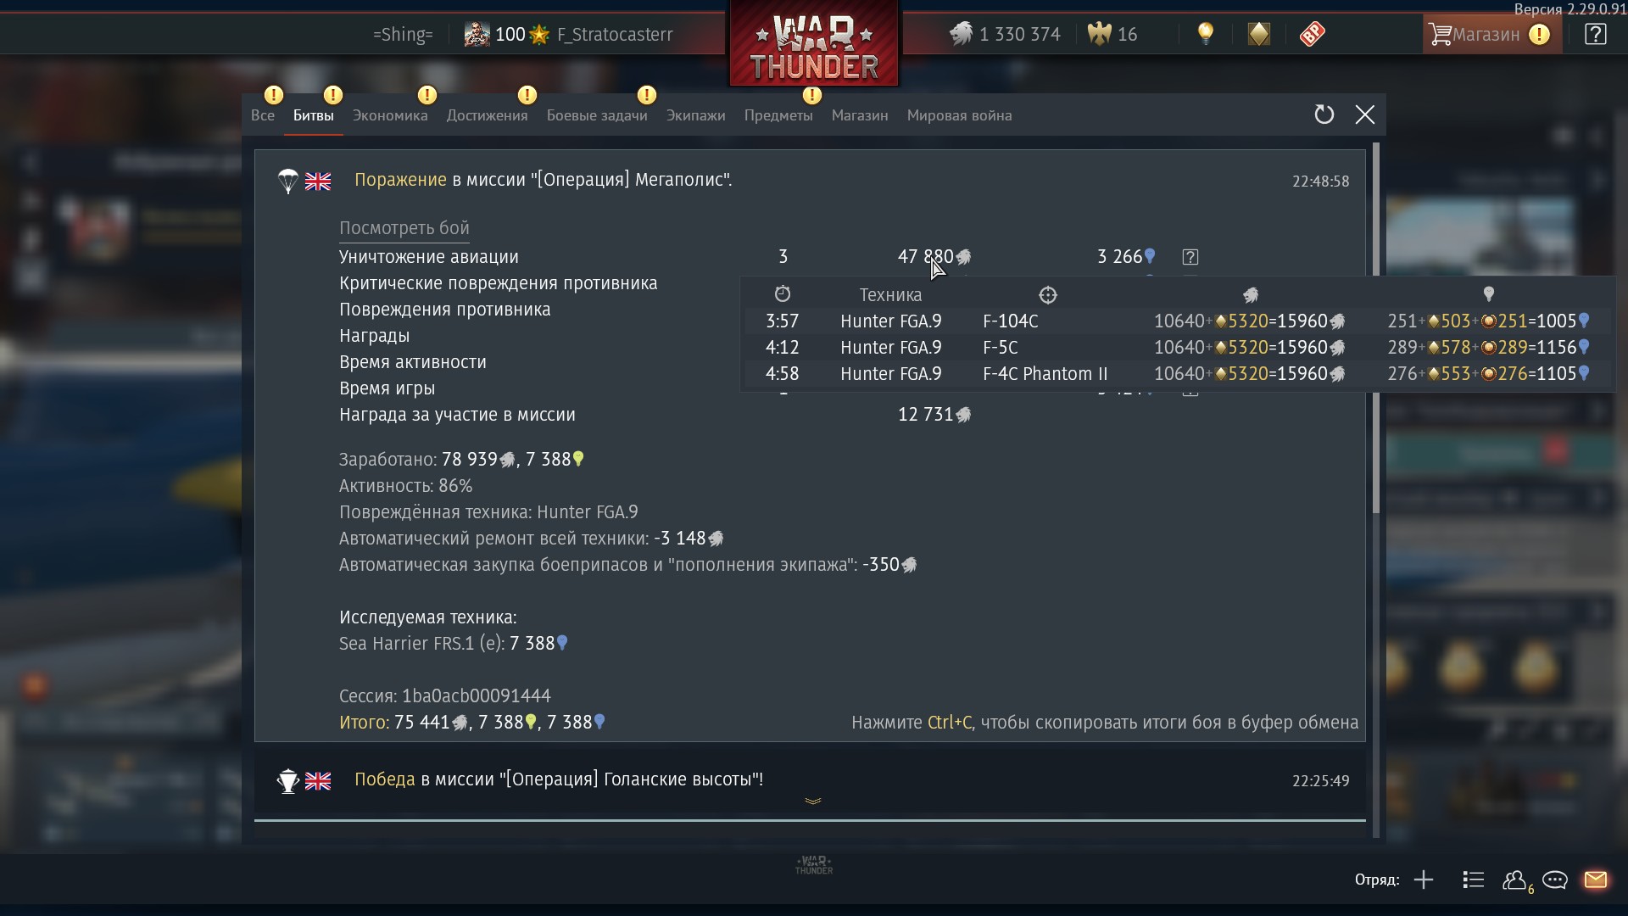Switch to the Достижения tab

pos(487,115)
